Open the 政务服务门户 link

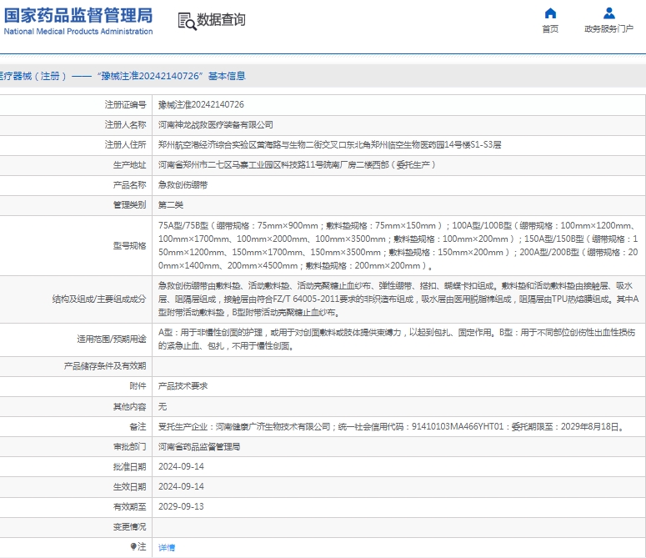[x=609, y=29]
